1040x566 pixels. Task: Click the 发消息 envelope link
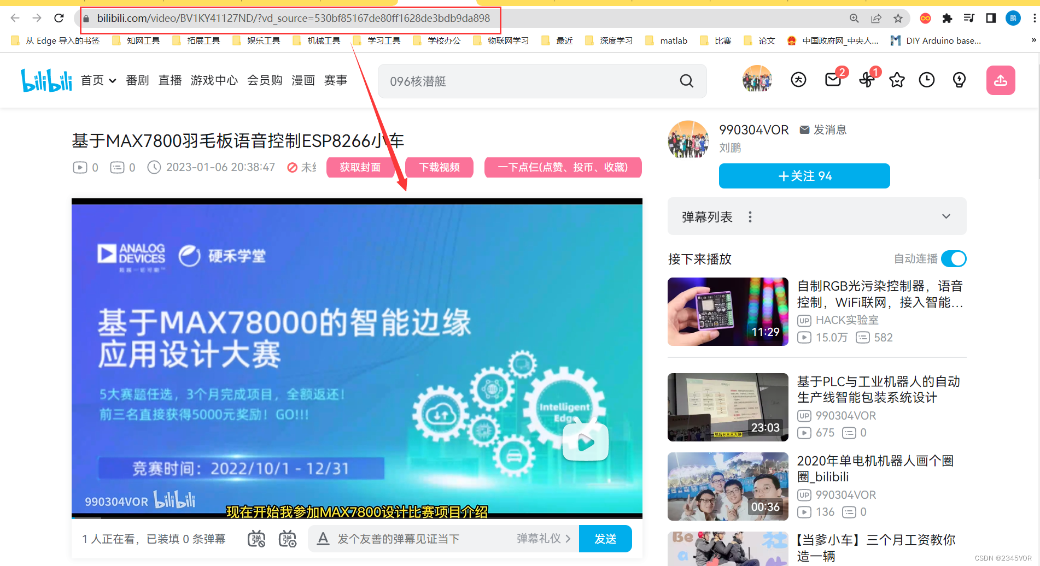(x=823, y=130)
